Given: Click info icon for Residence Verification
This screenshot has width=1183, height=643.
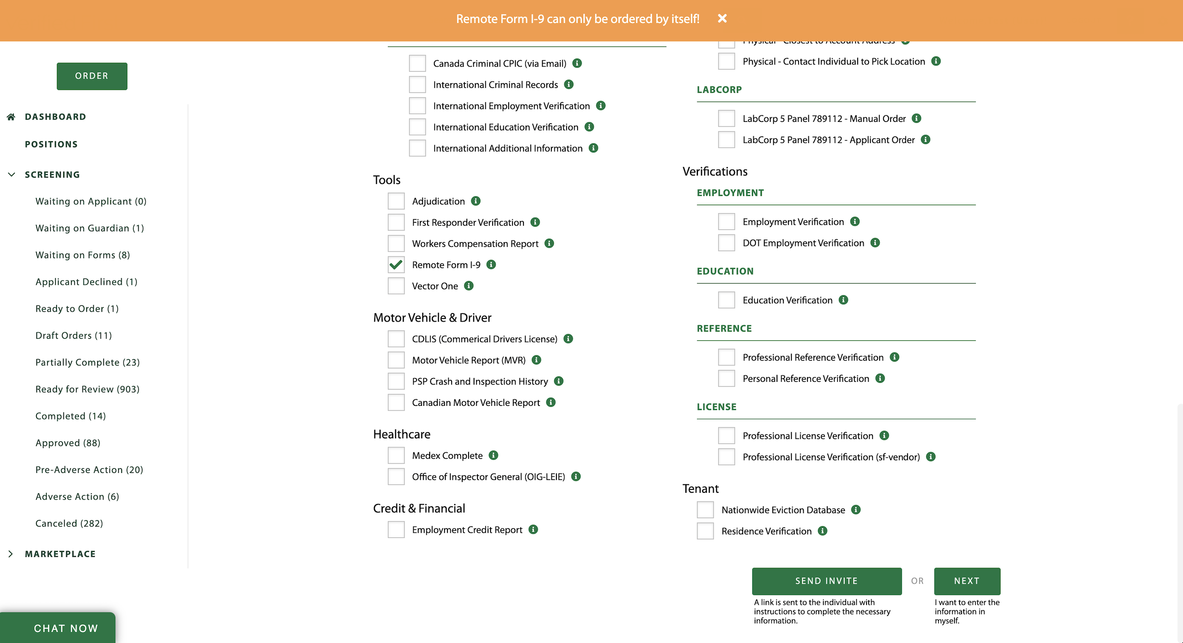Looking at the screenshot, I should [823, 531].
